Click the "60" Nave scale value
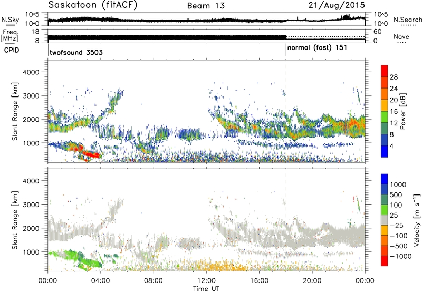The height and width of the screenshot is (292, 422). [x=378, y=32]
